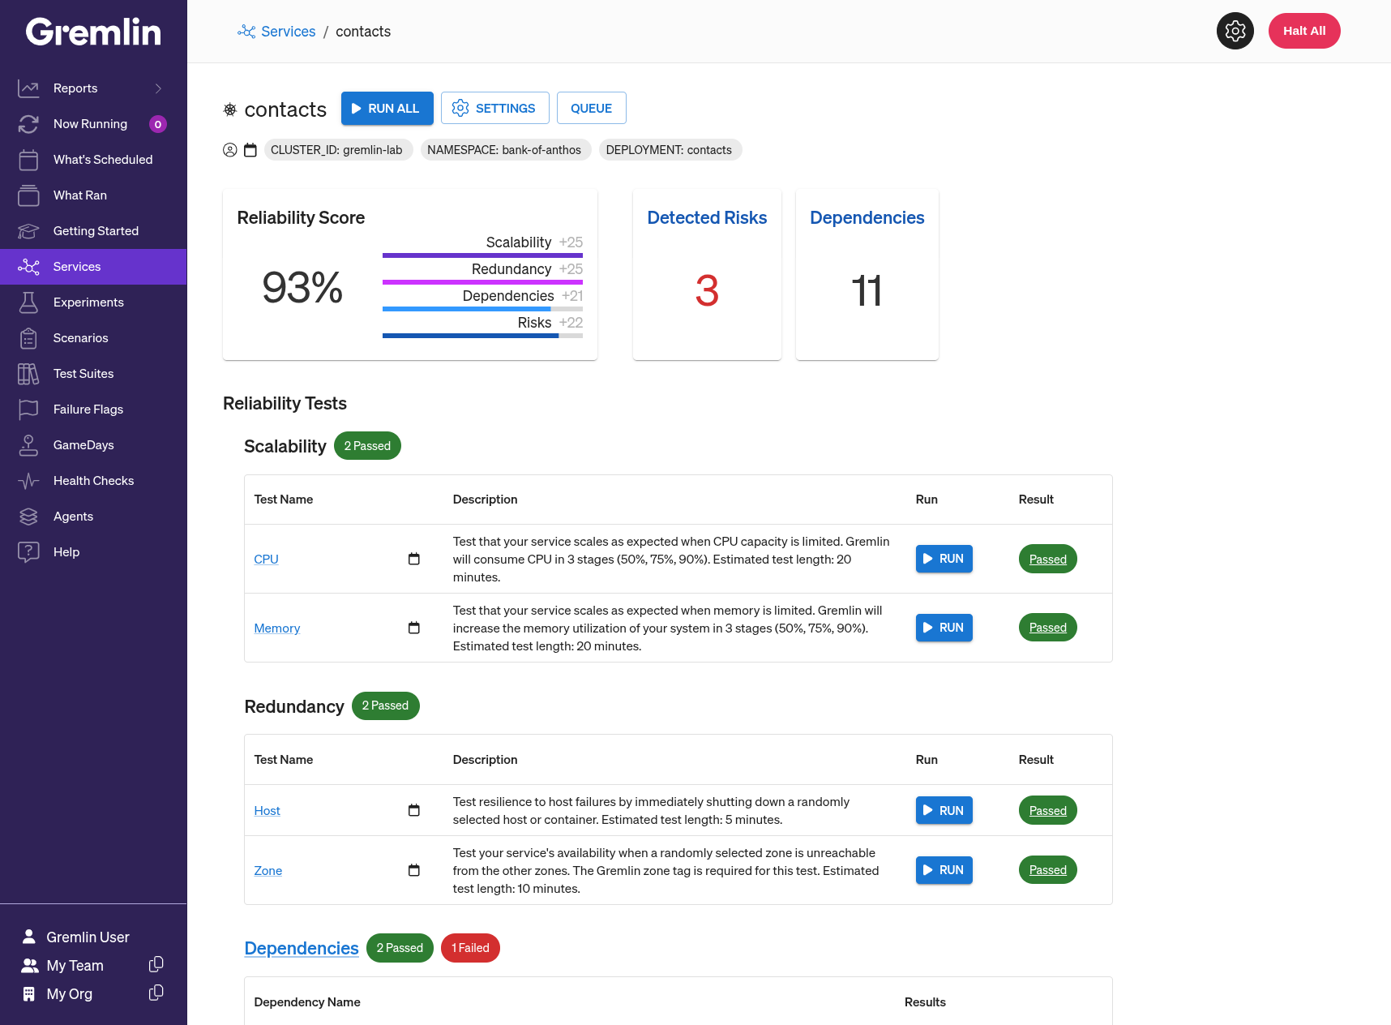Click the 1 Failed dependencies badge
Screen dimensions: 1391x1025
point(470,948)
